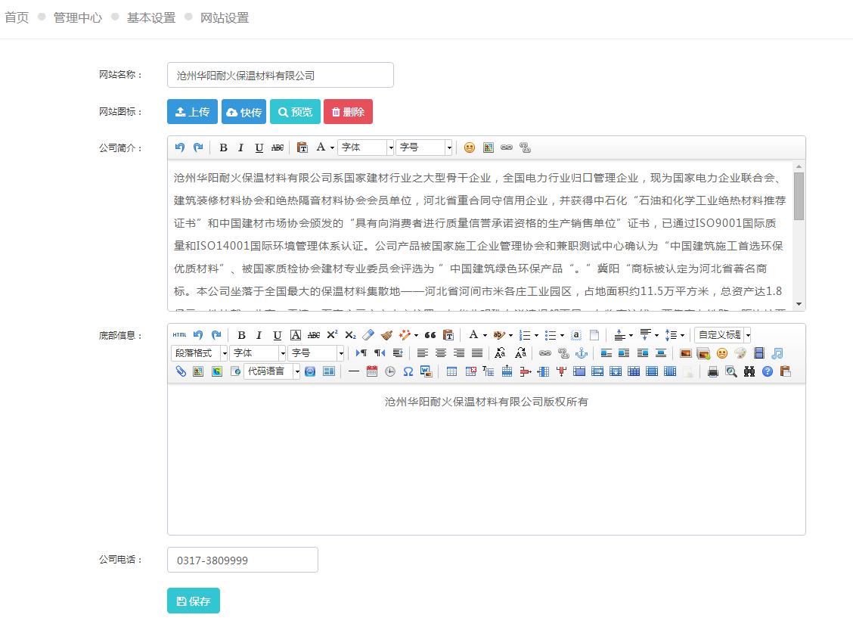Screen dimensions: 853x621
Task: Open search-replace binoculars icon
Action: pos(749,371)
